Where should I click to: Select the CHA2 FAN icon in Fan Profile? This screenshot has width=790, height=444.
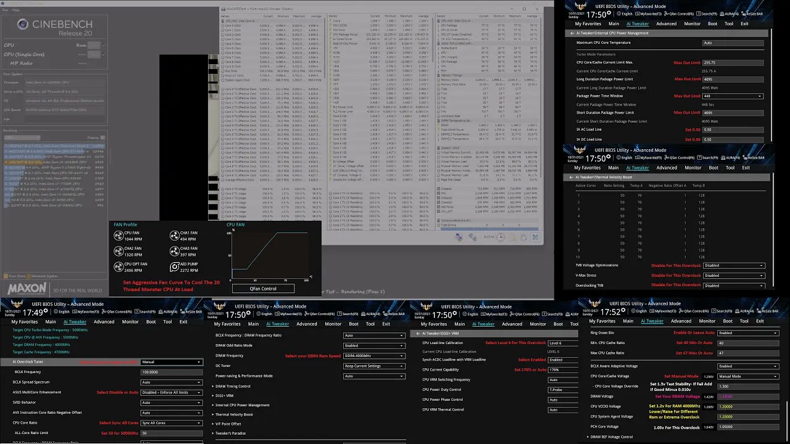[119, 251]
